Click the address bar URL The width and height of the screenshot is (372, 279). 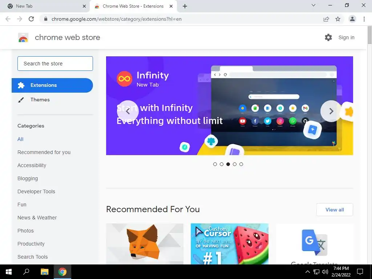[x=117, y=19]
